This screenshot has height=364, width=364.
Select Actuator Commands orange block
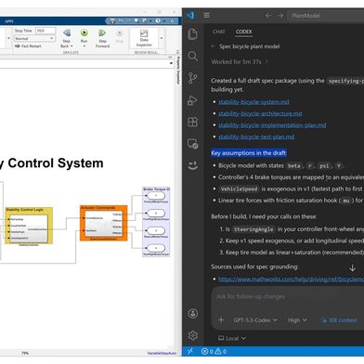click(x=104, y=223)
